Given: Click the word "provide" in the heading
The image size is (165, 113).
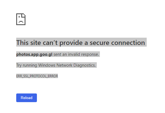Looking at the screenshot, I should click(71, 43).
